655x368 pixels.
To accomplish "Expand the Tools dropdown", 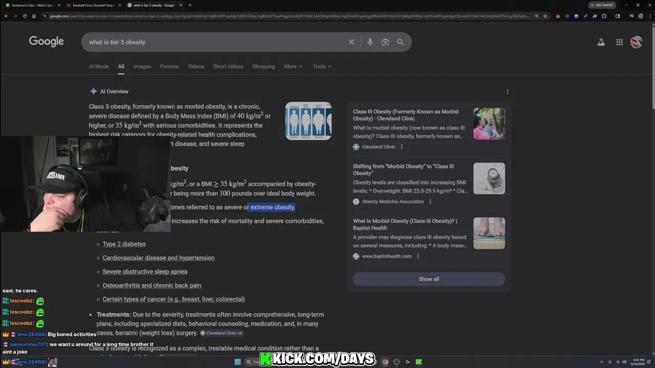I will pos(322,66).
